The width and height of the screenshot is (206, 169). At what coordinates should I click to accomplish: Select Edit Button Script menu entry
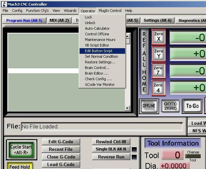(x=98, y=51)
